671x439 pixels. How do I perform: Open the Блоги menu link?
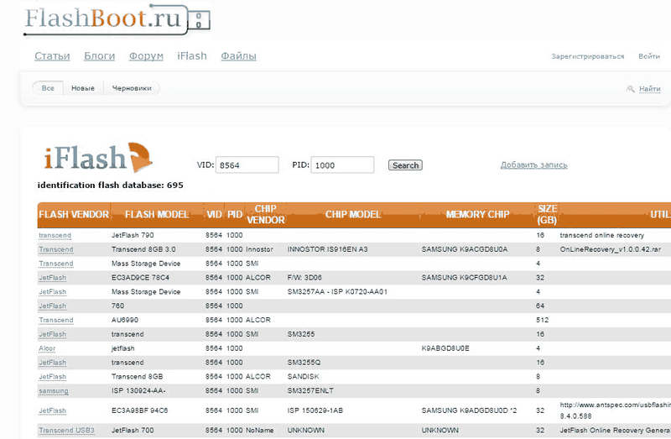99,56
